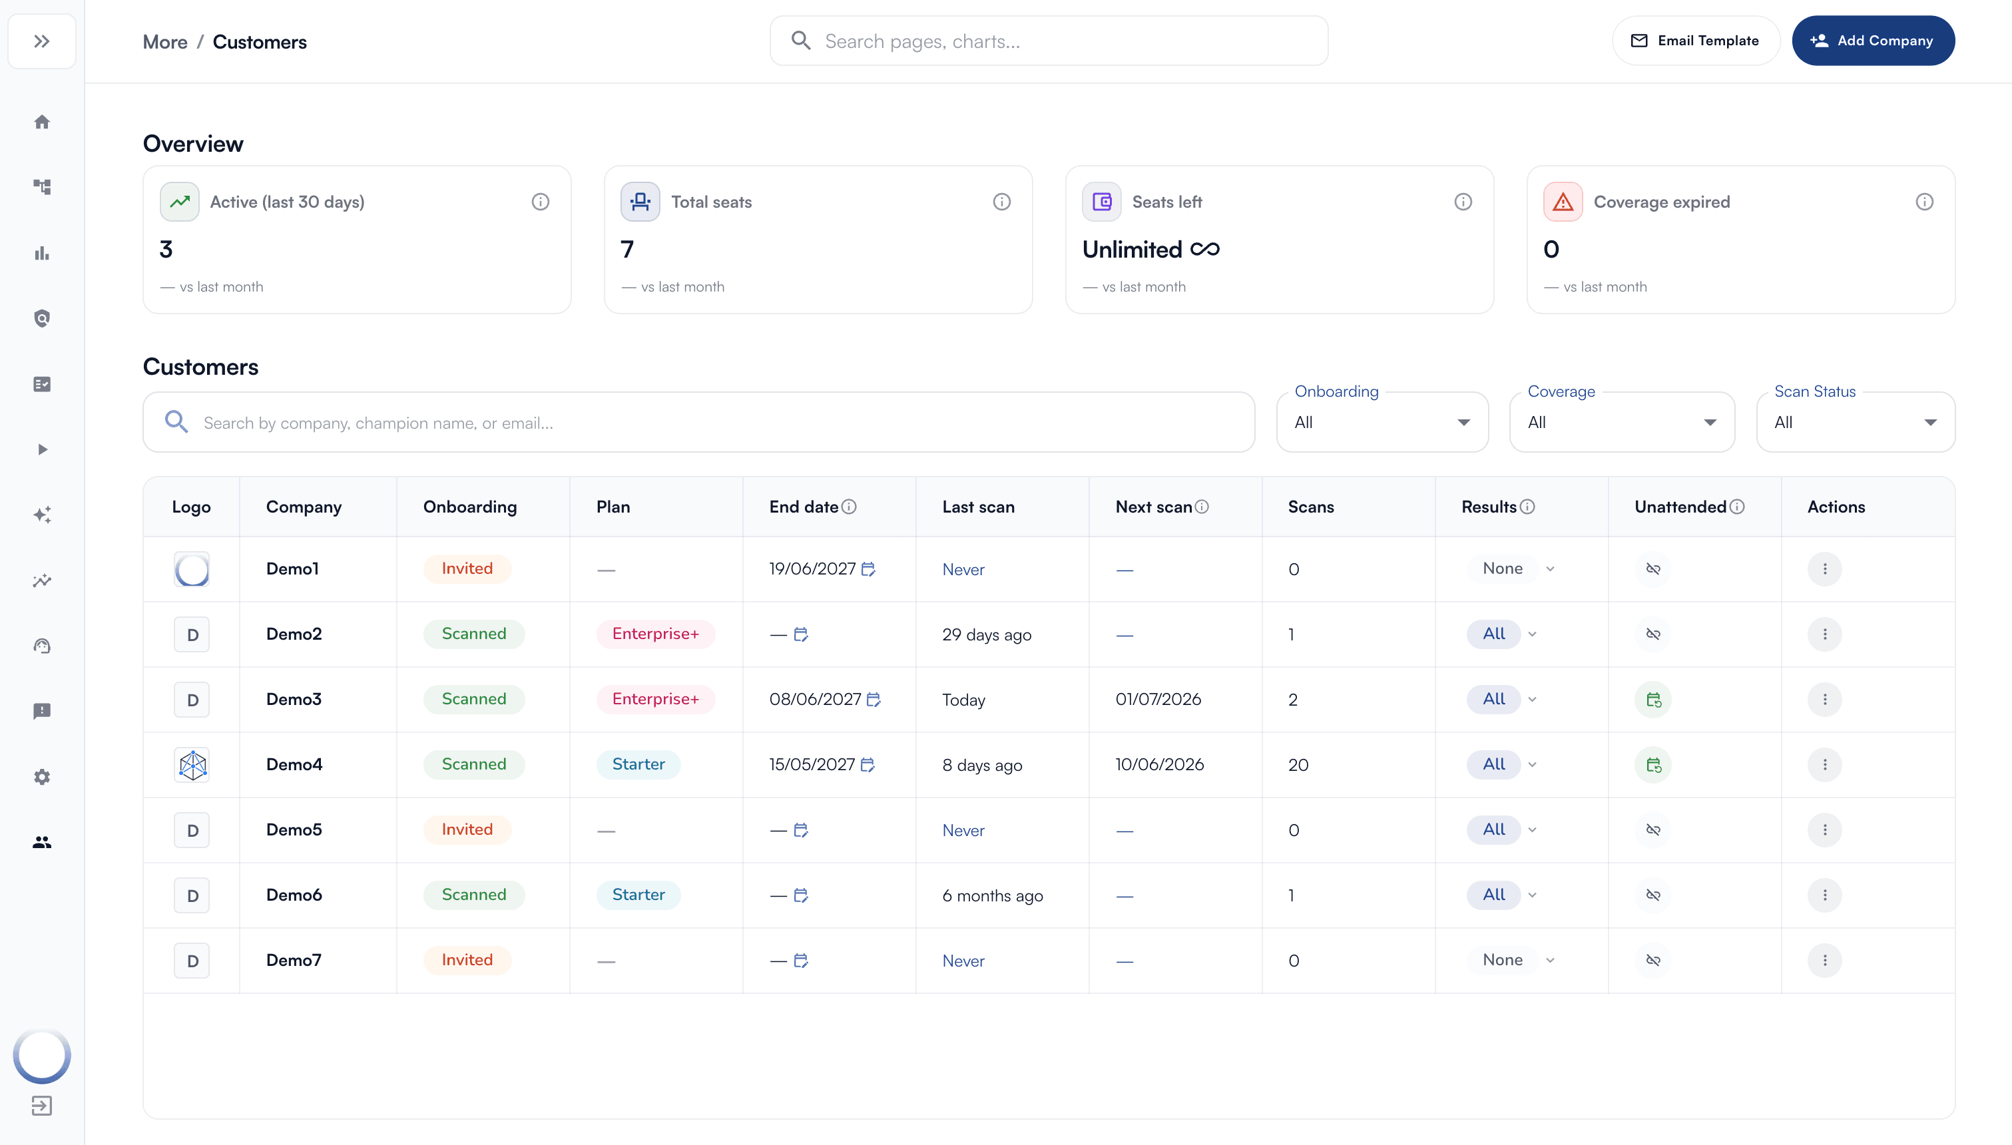Toggle unattended scan for Demo5
Viewport: 2012px width, 1145px height.
1653,829
